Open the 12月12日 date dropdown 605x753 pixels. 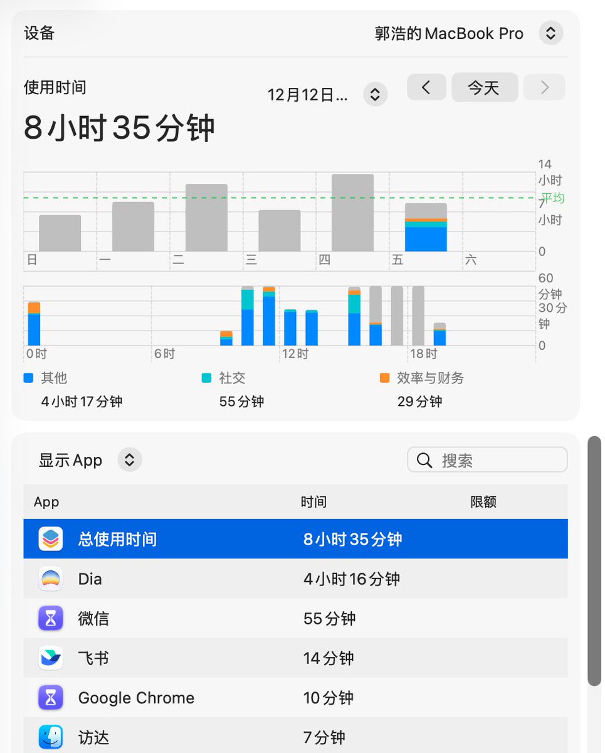click(x=374, y=93)
